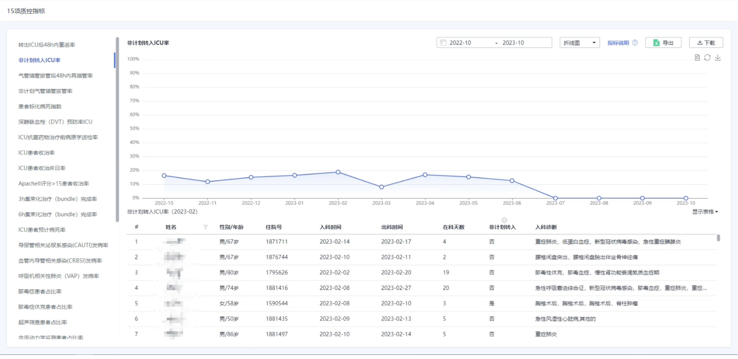Select 超声筛查患者占比率 item
The image size is (738, 359).
coord(43,322)
